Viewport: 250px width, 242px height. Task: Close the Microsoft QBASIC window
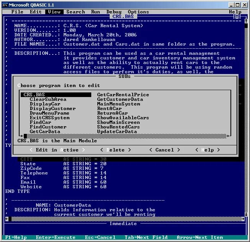point(245,5)
